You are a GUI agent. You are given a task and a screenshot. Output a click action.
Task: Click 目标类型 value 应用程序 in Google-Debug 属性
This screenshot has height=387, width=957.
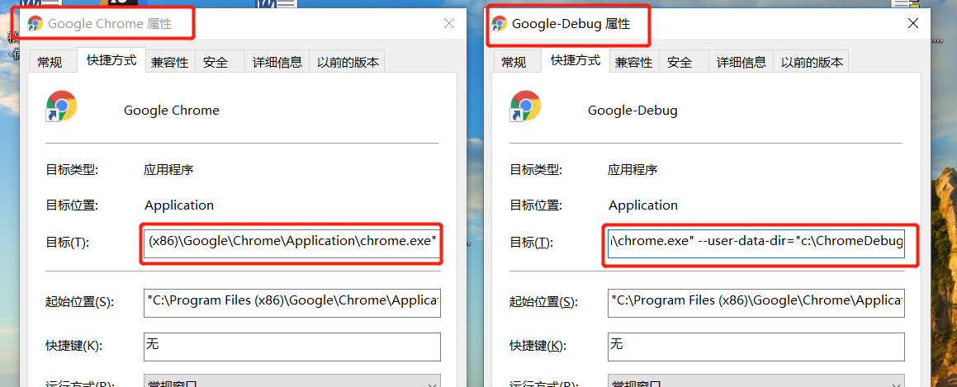632,169
